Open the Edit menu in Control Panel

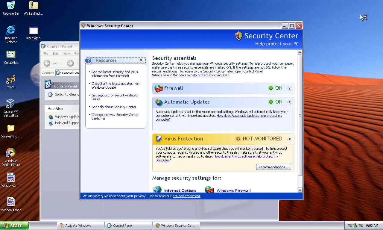pyautogui.click(x=56, y=54)
